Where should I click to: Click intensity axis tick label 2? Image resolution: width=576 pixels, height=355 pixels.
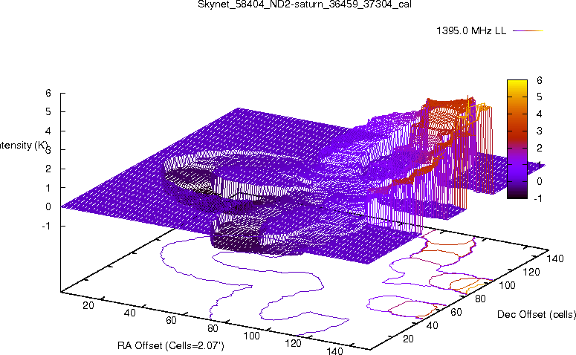(x=48, y=169)
